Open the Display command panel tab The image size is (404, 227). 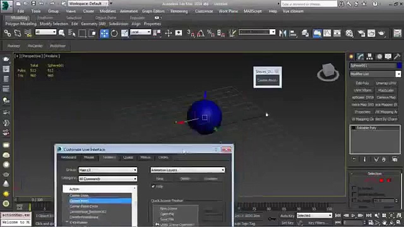coord(388,56)
